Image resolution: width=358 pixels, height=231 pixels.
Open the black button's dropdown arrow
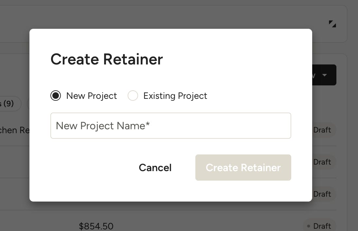pyautogui.click(x=325, y=75)
